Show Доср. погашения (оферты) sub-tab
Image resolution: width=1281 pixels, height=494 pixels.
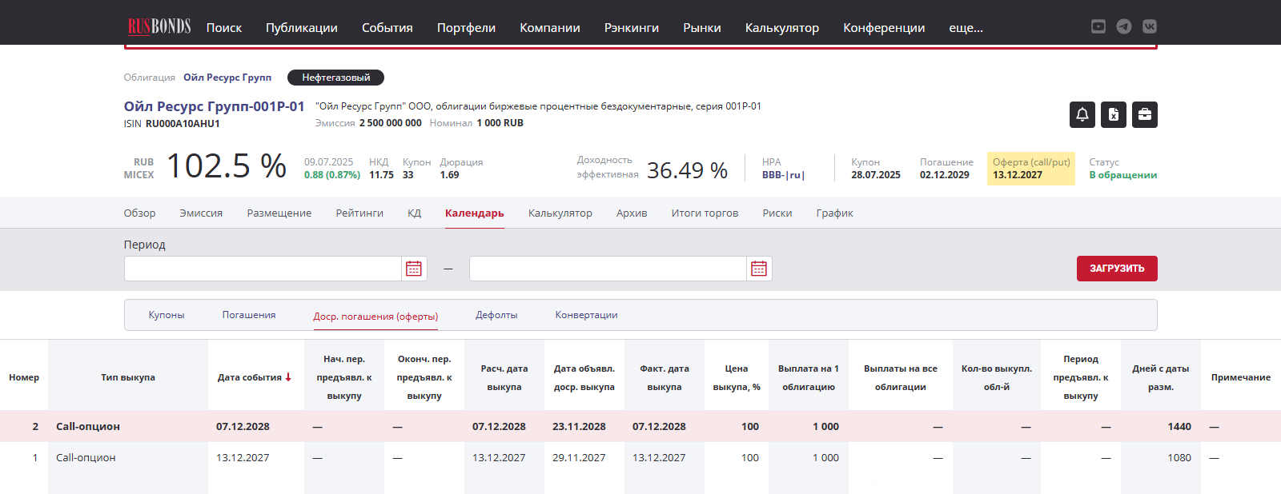point(375,317)
